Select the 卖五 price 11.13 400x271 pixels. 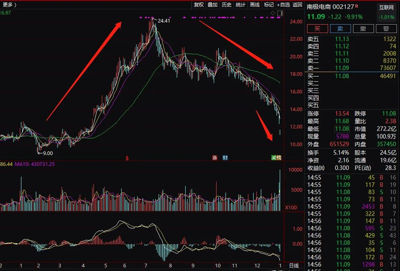tap(342, 39)
